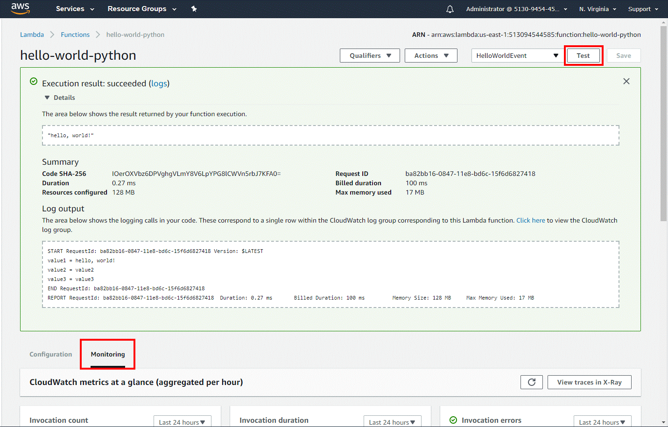Click the Max memory used 17 MB value
Viewport: 668px width, 427px height.
click(415, 192)
